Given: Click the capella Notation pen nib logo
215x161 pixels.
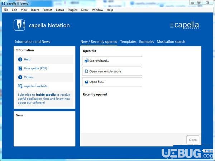Looking at the screenshot, I should (19, 25).
